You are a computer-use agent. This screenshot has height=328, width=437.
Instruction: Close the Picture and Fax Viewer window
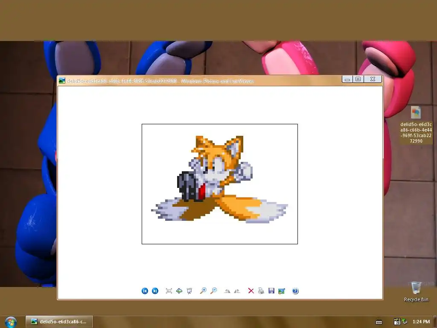click(373, 79)
